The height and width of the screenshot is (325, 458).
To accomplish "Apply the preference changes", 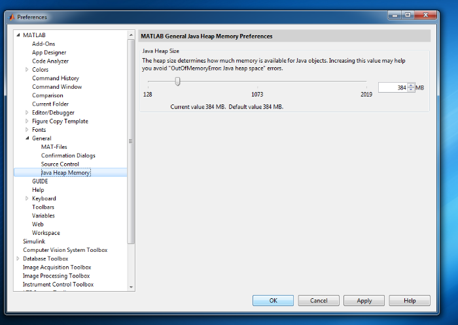I will tap(364, 301).
